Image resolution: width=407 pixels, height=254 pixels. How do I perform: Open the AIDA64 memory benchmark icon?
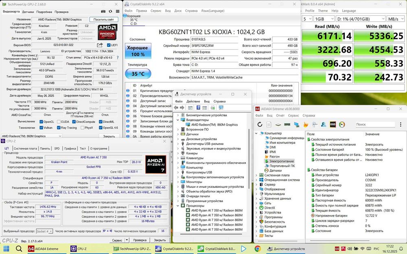pos(287,124)
